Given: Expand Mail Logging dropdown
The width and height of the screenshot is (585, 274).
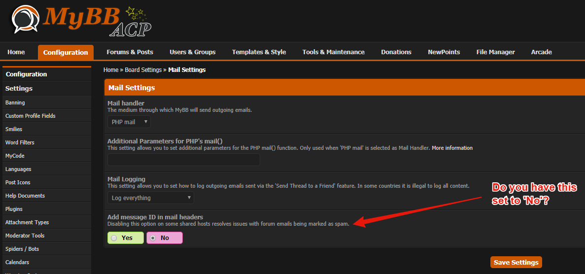Looking at the screenshot, I should (151, 198).
